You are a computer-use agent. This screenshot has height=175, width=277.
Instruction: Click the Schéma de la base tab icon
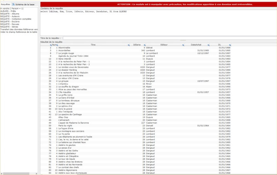pos(13,4)
